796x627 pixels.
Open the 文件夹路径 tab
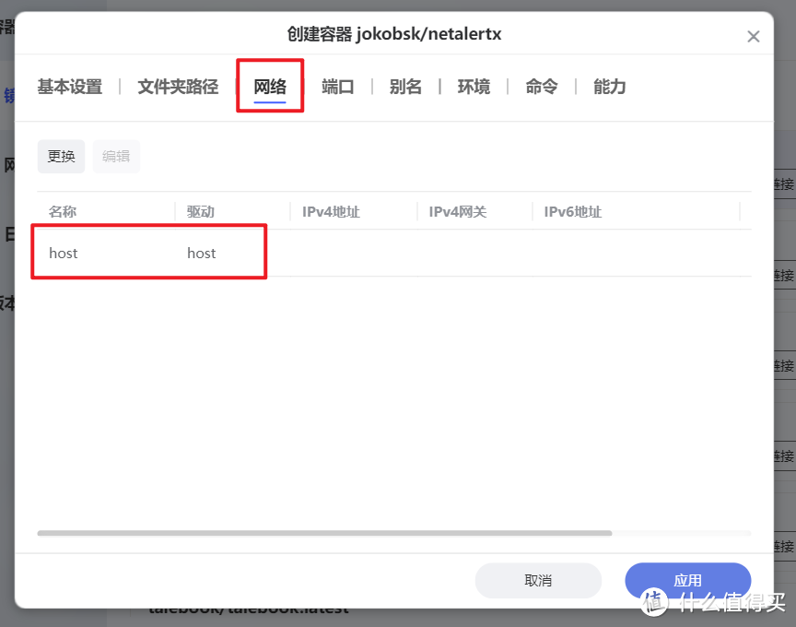pyautogui.click(x=177, y=86)
